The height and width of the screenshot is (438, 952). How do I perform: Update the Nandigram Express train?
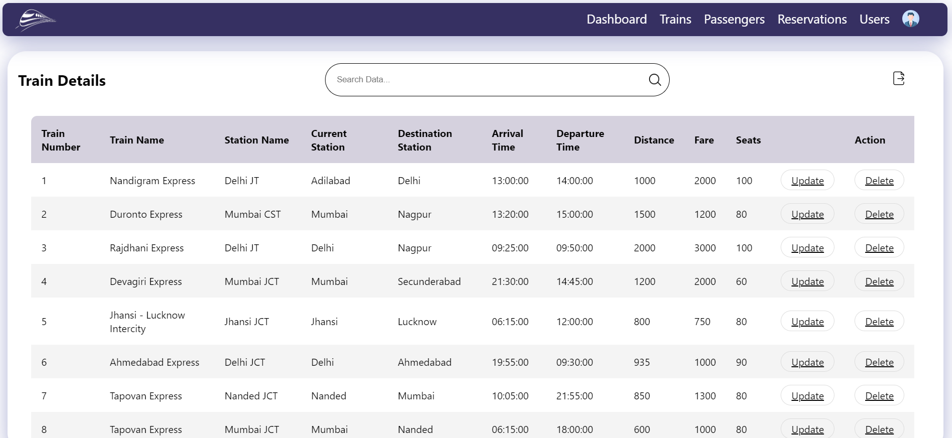[807, 181]
